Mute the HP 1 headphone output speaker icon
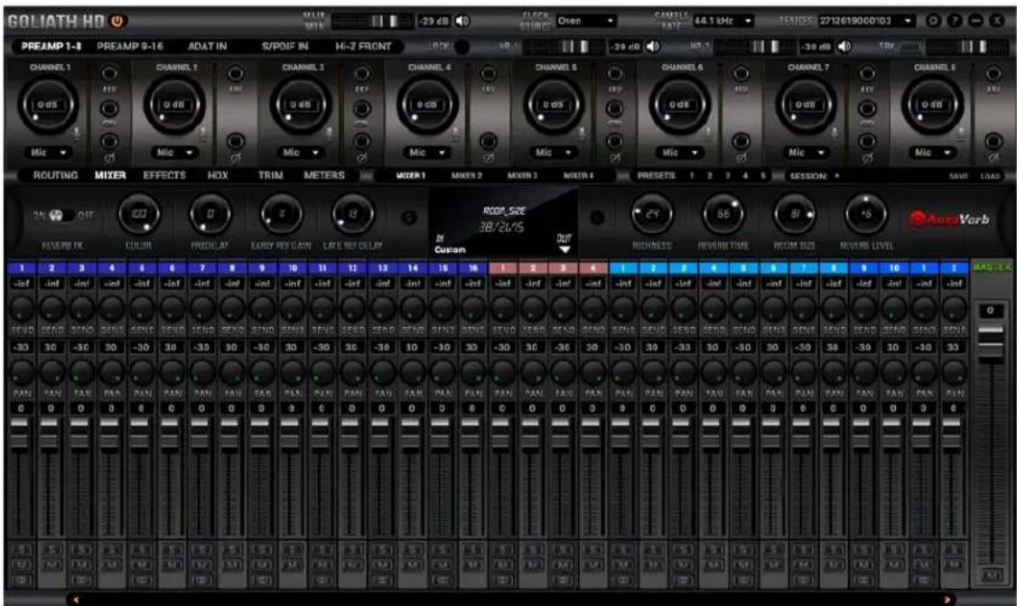This screenshot has height=606, width=1017. coord(653,46)
